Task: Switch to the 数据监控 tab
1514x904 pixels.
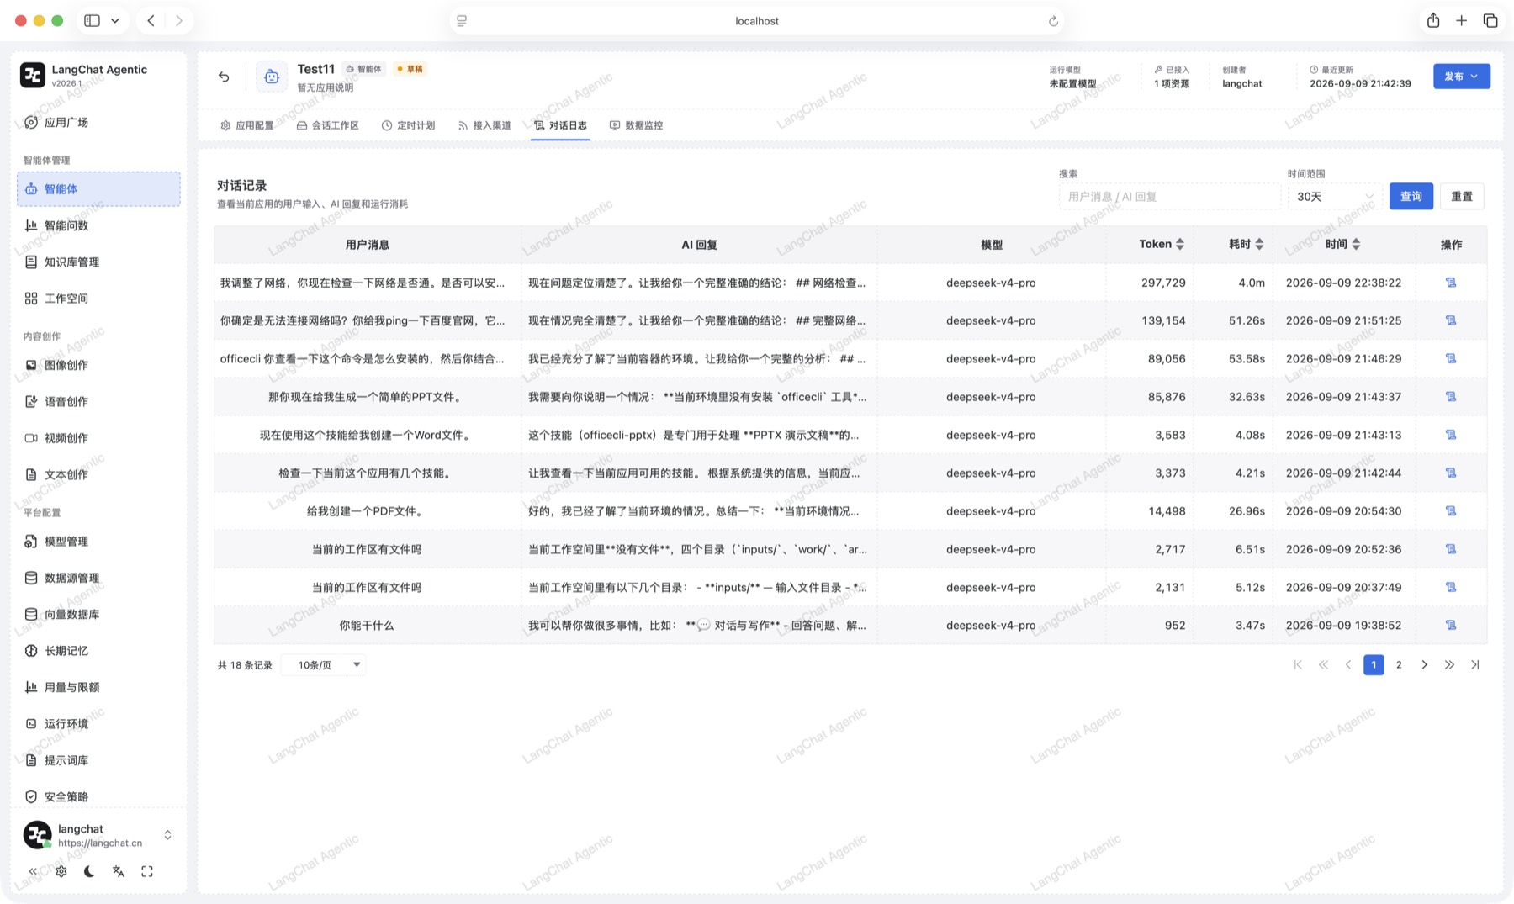Action: [x=637, y=125]
